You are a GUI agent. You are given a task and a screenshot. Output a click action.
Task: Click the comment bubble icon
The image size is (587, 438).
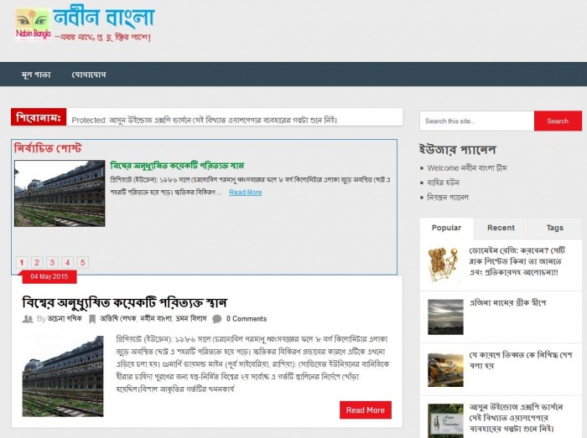point(216,319)
